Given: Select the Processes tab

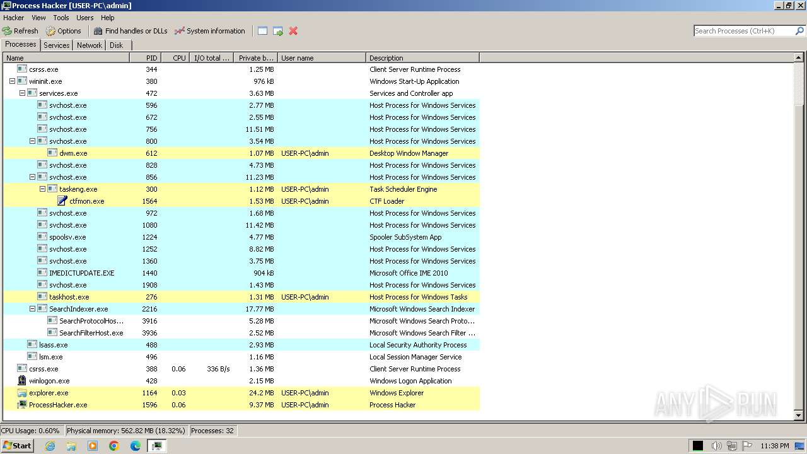Looking at the screenshot, I should click(21, 44).
